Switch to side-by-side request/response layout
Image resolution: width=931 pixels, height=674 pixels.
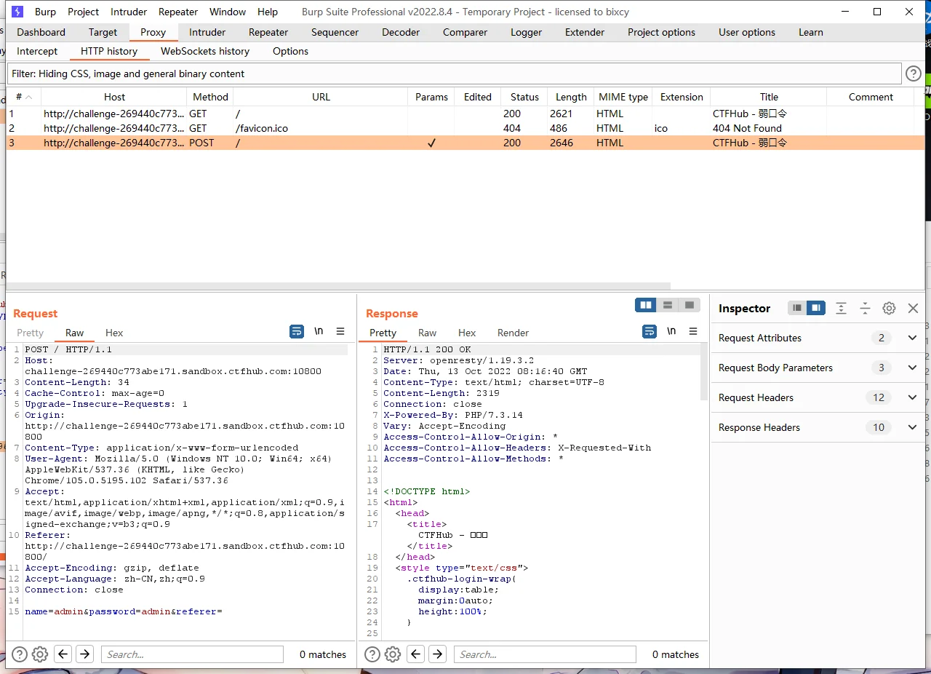click(645, 305)
